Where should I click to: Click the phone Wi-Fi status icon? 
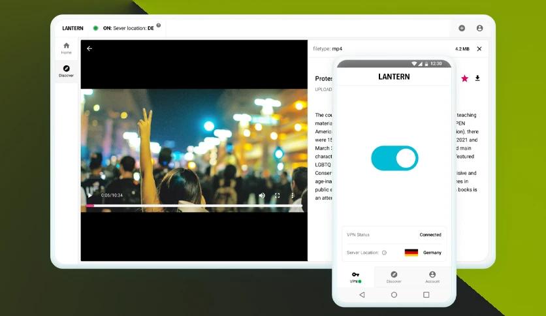(414, 64)
